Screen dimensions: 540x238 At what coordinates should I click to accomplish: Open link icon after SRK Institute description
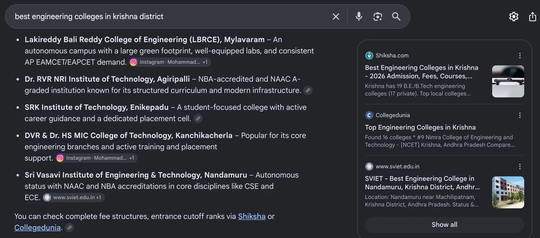pyautogui.click(x=198, y=119)
